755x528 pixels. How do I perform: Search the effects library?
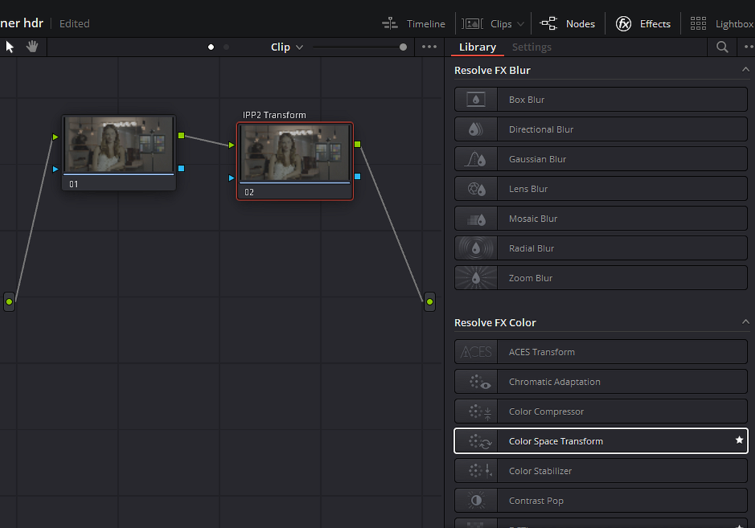pyautogui.click(x=722, y=47)
